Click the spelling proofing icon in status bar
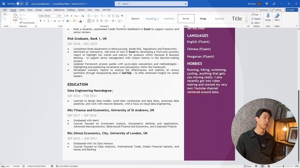 pos(23,166)
